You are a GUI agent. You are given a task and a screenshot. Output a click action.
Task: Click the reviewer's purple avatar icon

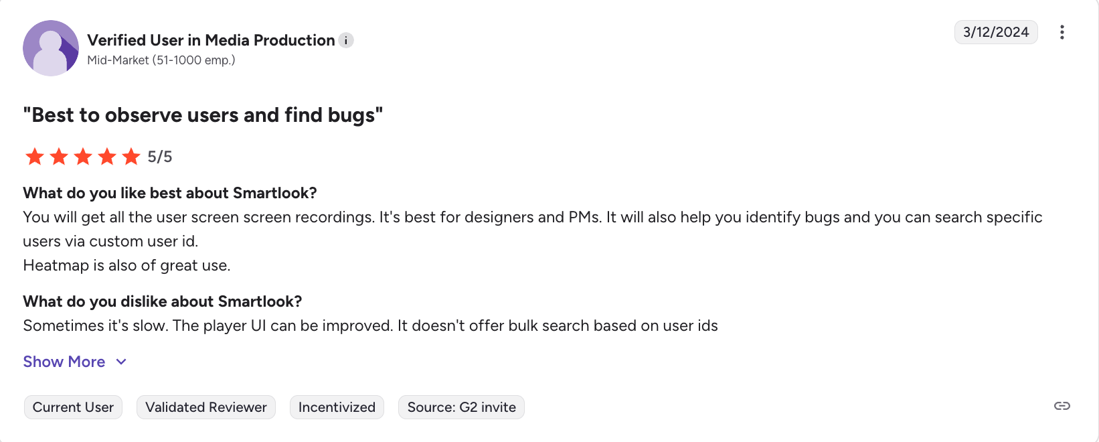51,48
